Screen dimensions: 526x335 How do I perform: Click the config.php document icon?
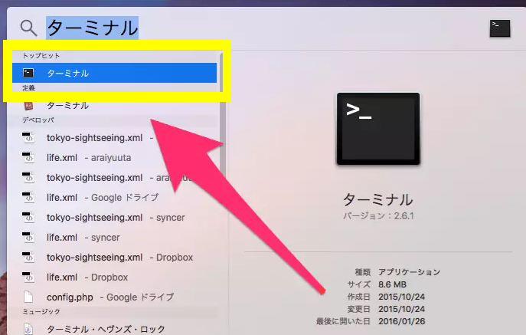coord(28,297)
